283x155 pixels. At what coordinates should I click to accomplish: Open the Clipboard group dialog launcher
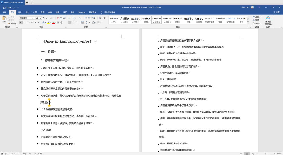(17, 27)
